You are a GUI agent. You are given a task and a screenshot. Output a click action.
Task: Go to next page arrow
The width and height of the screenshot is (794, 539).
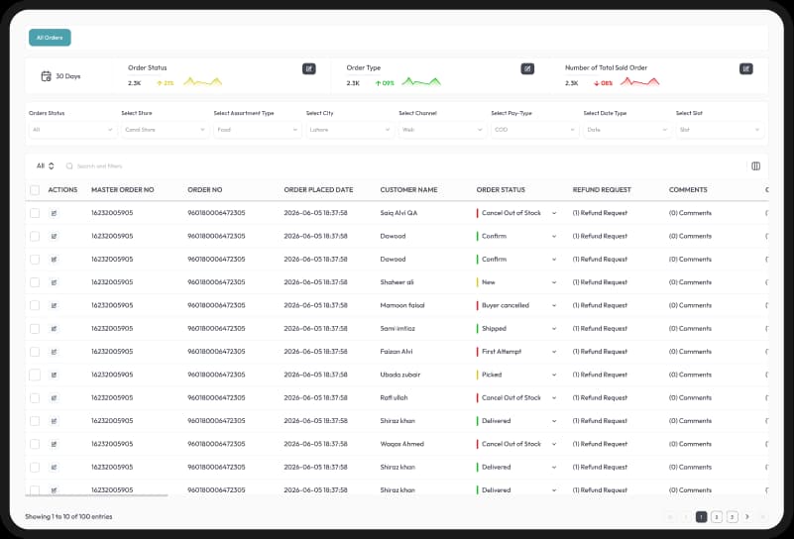(x=746, y=517)
